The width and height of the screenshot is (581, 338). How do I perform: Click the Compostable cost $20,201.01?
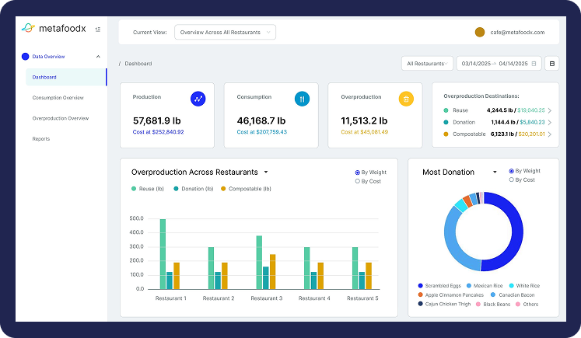532,134
